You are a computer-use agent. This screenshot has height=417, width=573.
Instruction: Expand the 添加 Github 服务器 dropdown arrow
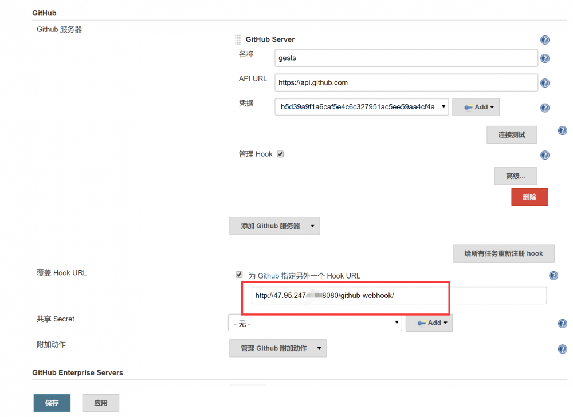[312, 225]
